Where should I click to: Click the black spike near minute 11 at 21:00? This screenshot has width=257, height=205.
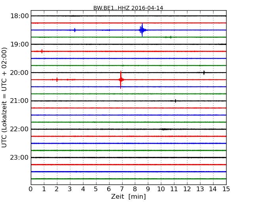[176, 101]
